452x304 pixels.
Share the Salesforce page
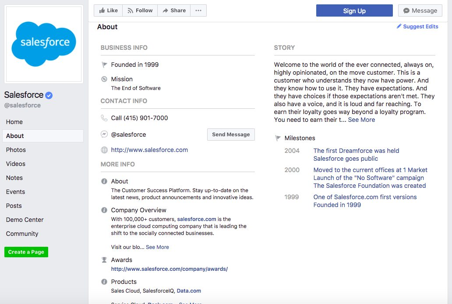[x=174, y=10]
